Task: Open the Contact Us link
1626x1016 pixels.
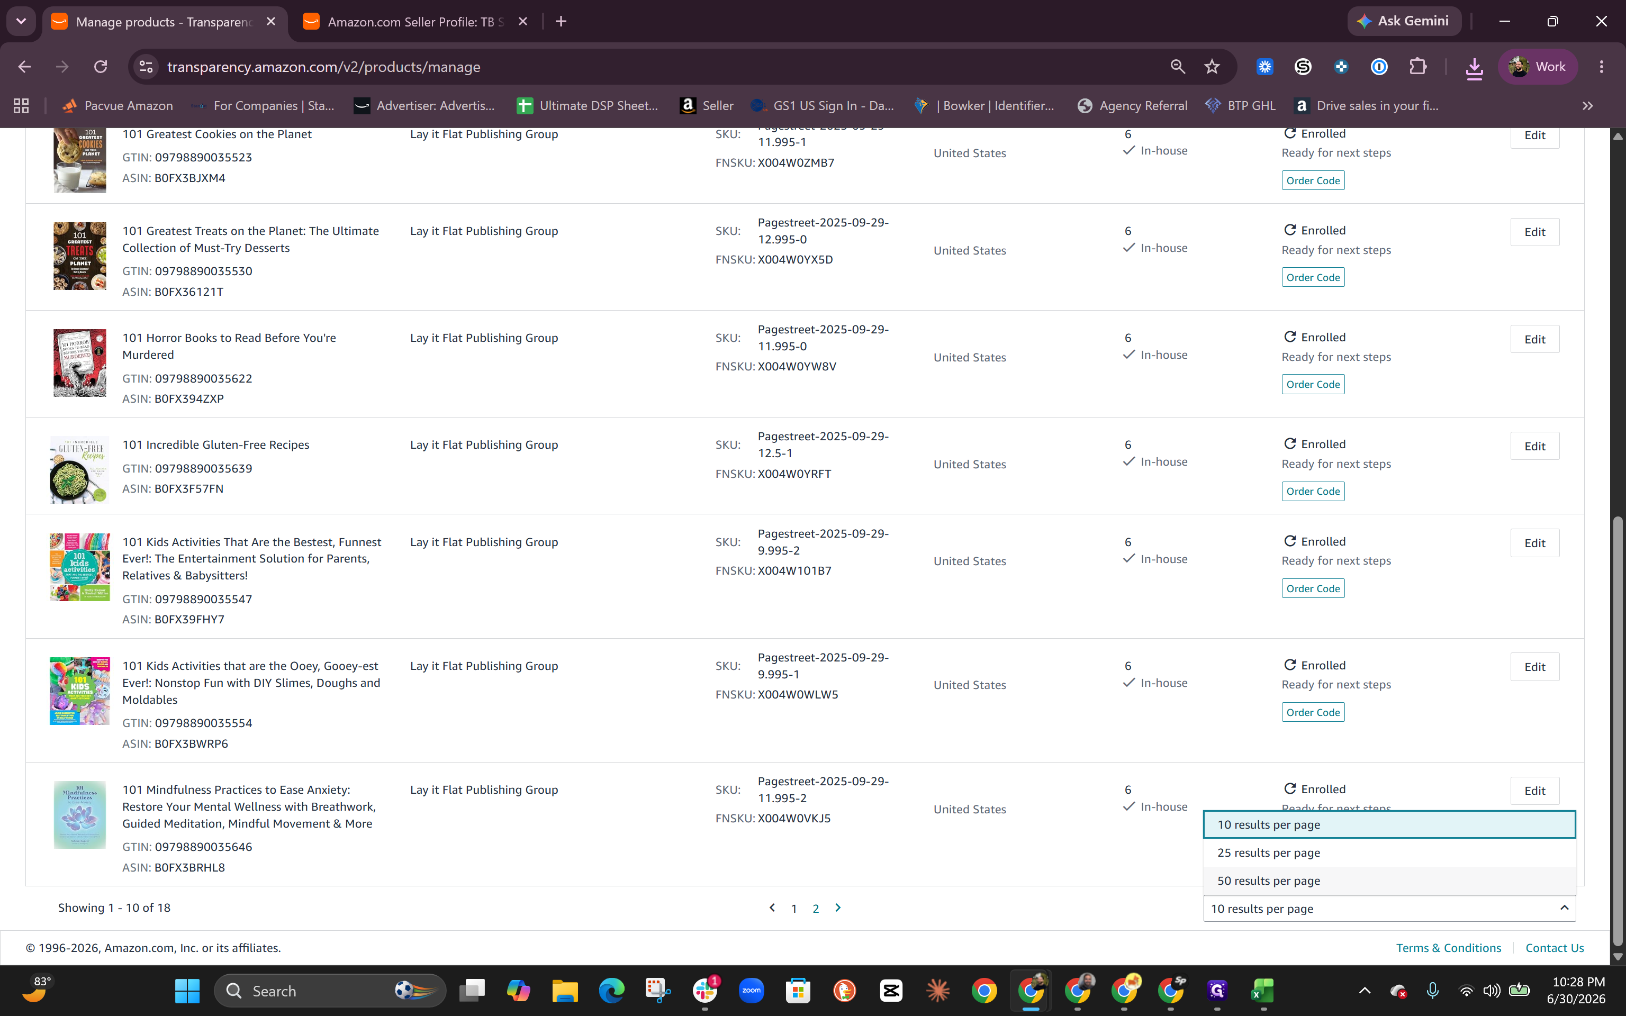Action: tap(1555, 947)
